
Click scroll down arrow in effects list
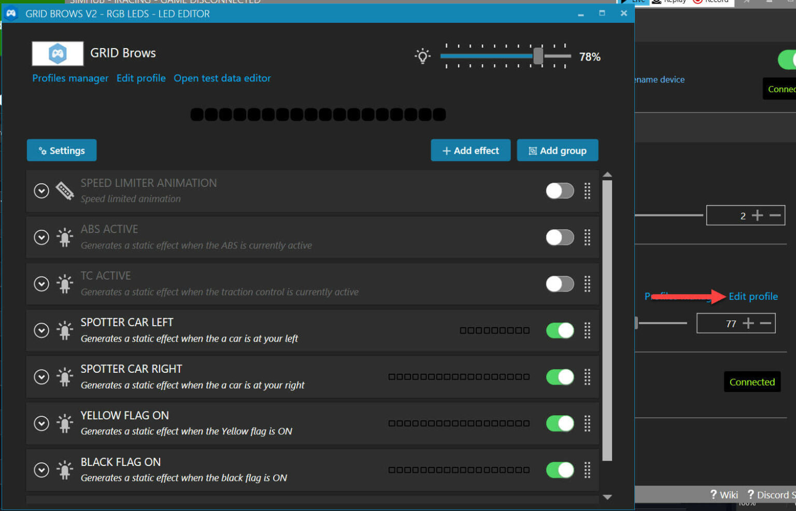607,497
